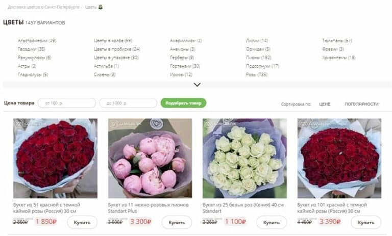
Task: Open the white roses bouquet photo
Action: 244,159
